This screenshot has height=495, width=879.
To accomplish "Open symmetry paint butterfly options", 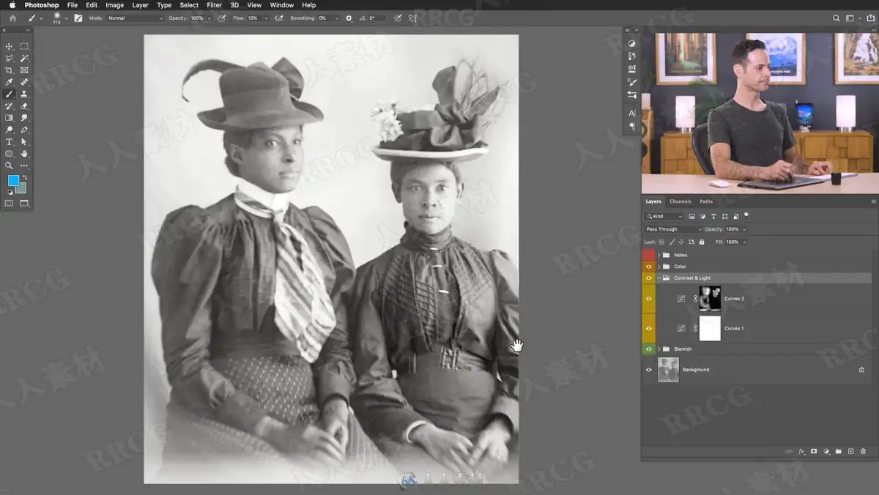I will 414,18.
